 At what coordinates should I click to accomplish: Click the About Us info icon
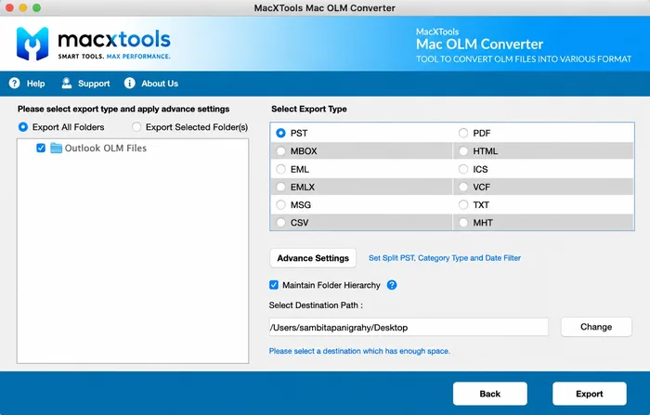point(129,84)
